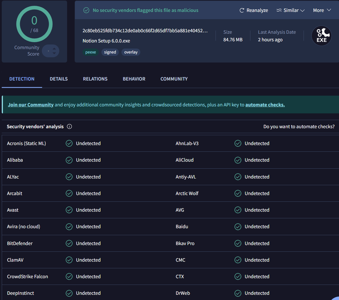Screen dimensions: 339x300
Task: Select the Acronis (Static ML) vendor name
Action: (26, 143)
